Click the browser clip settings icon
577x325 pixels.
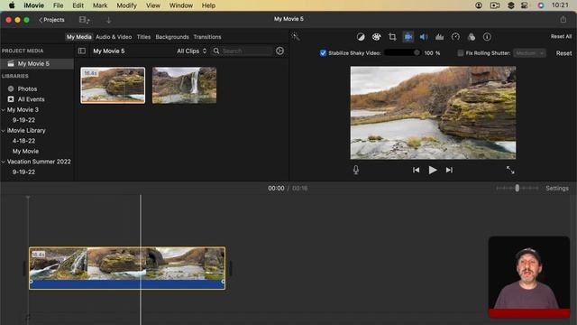click(279, 51)
